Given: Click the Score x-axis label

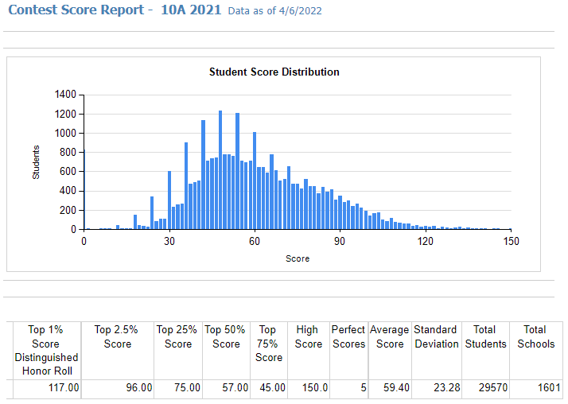Looking at the screenshot, I should point(298,258).
